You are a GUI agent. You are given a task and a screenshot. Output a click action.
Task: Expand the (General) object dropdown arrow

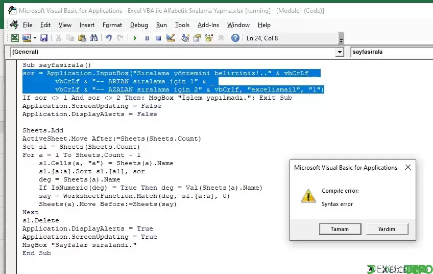coord(340,52)
